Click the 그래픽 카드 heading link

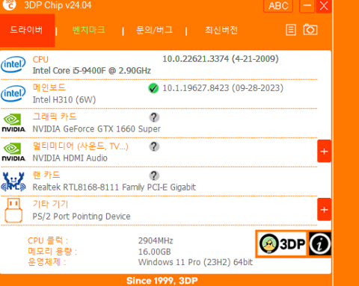coord(55,116)
